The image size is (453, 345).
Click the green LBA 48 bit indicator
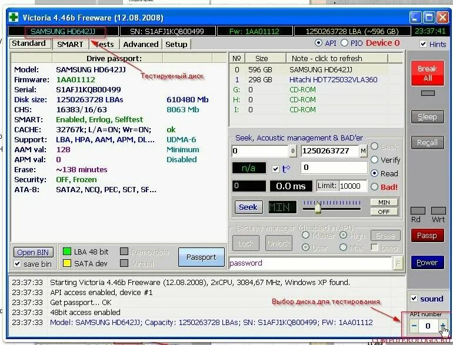(x=67, y=252)
